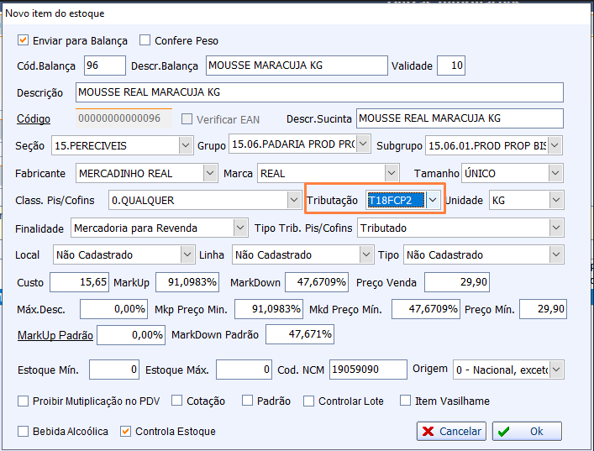Open the Unidade combo box
Screen dimensions: 594x451
point(555,200)
